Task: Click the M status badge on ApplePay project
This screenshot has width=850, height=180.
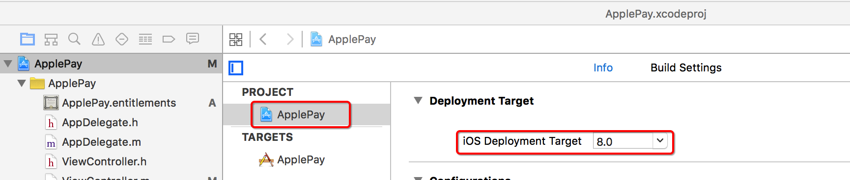Action: click(212, 64)
